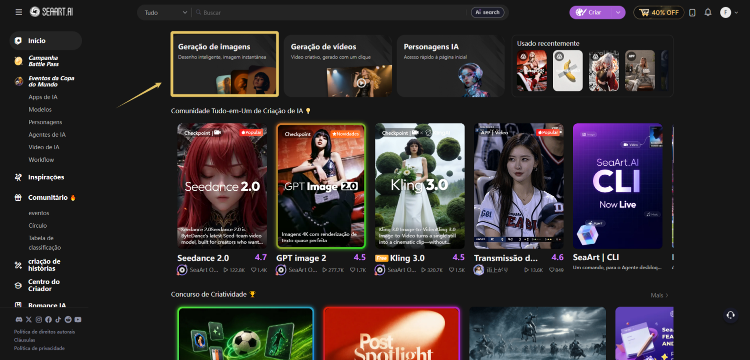Click the VIP 40% OFF button
This screenshot has height=360, width=750.
(659, 12)
